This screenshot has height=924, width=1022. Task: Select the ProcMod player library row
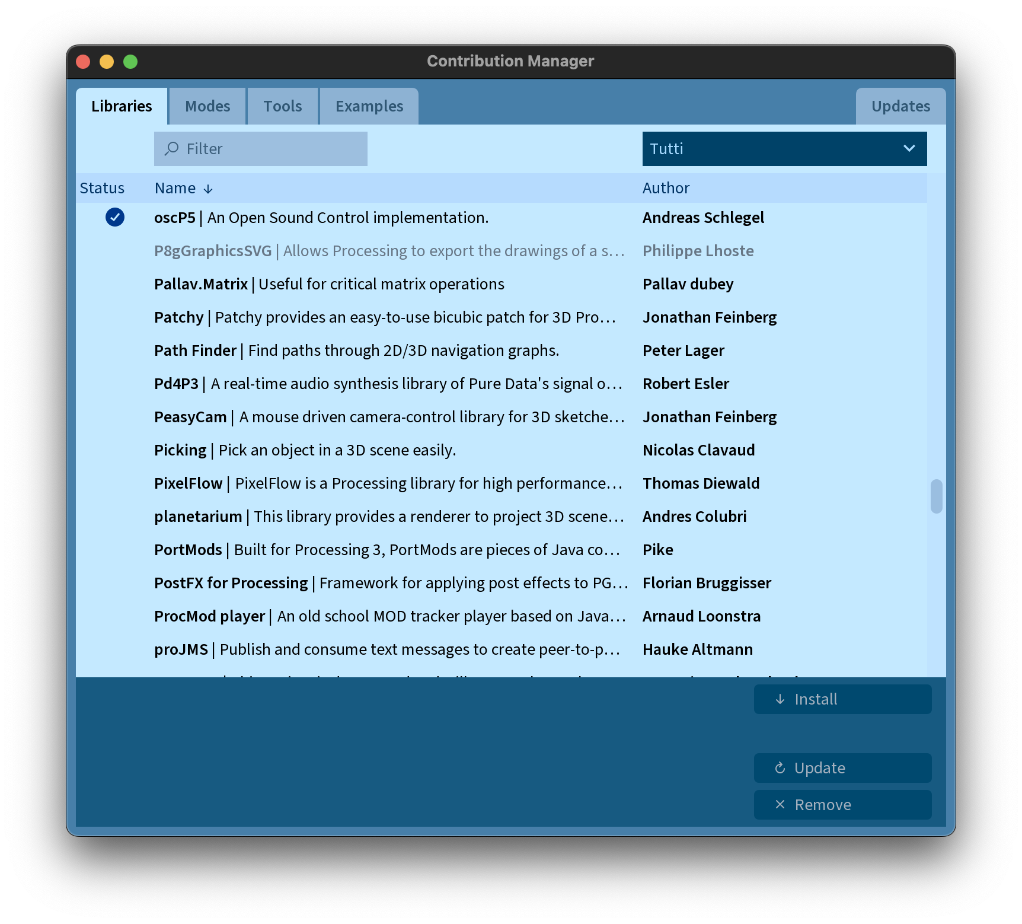click(502, 616)
